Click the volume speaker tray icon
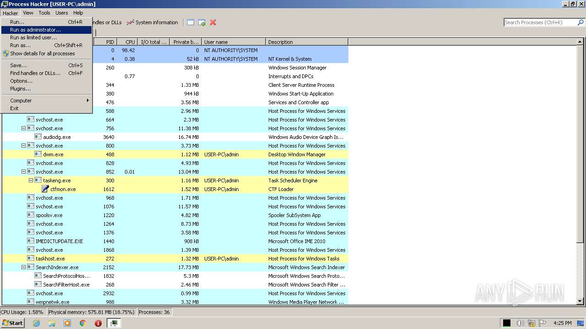The width and height of the screenshot is (586, 329). 520,323
